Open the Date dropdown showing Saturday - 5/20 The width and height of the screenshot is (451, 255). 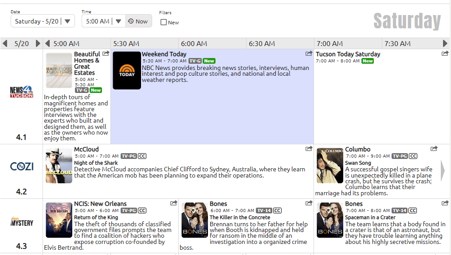[x=43, y=21]
